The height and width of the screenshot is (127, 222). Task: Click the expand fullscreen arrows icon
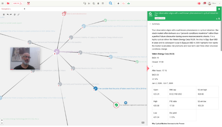18,15
